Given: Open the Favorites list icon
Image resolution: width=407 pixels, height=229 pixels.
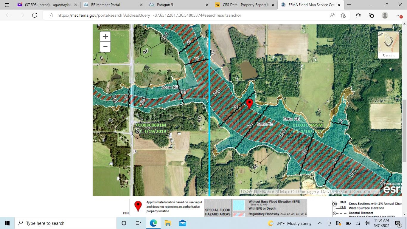Looking at the screenshot, I should pos(358,15).
